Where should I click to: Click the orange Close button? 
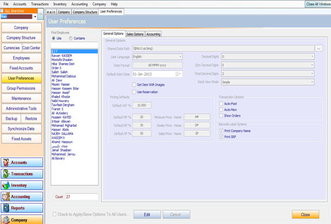click(x=305, y=215)
